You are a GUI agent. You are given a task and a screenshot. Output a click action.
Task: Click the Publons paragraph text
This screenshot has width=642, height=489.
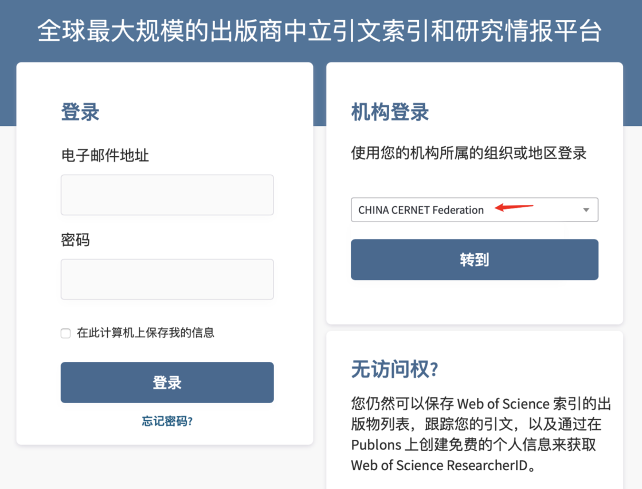tap(481, 434)
